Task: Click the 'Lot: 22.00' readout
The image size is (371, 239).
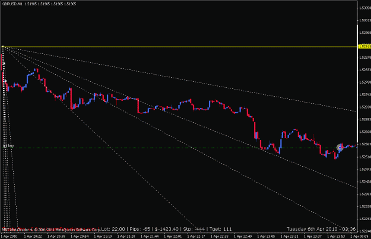Action: [x=113, y=229]
